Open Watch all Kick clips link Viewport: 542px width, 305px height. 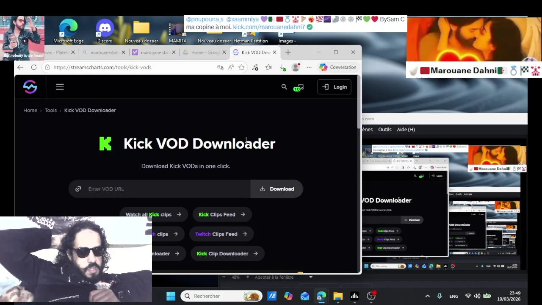point(153,214)
